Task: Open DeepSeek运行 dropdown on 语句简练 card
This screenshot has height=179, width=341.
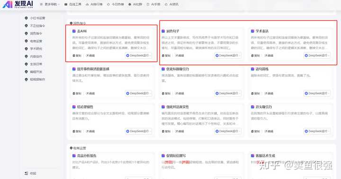Action: 317,94
